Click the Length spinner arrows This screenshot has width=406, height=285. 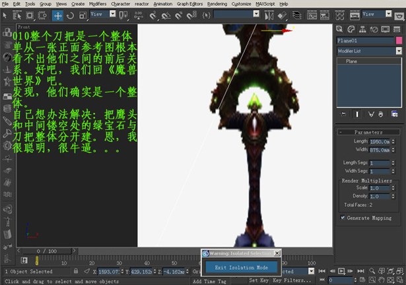pos(393,142)
